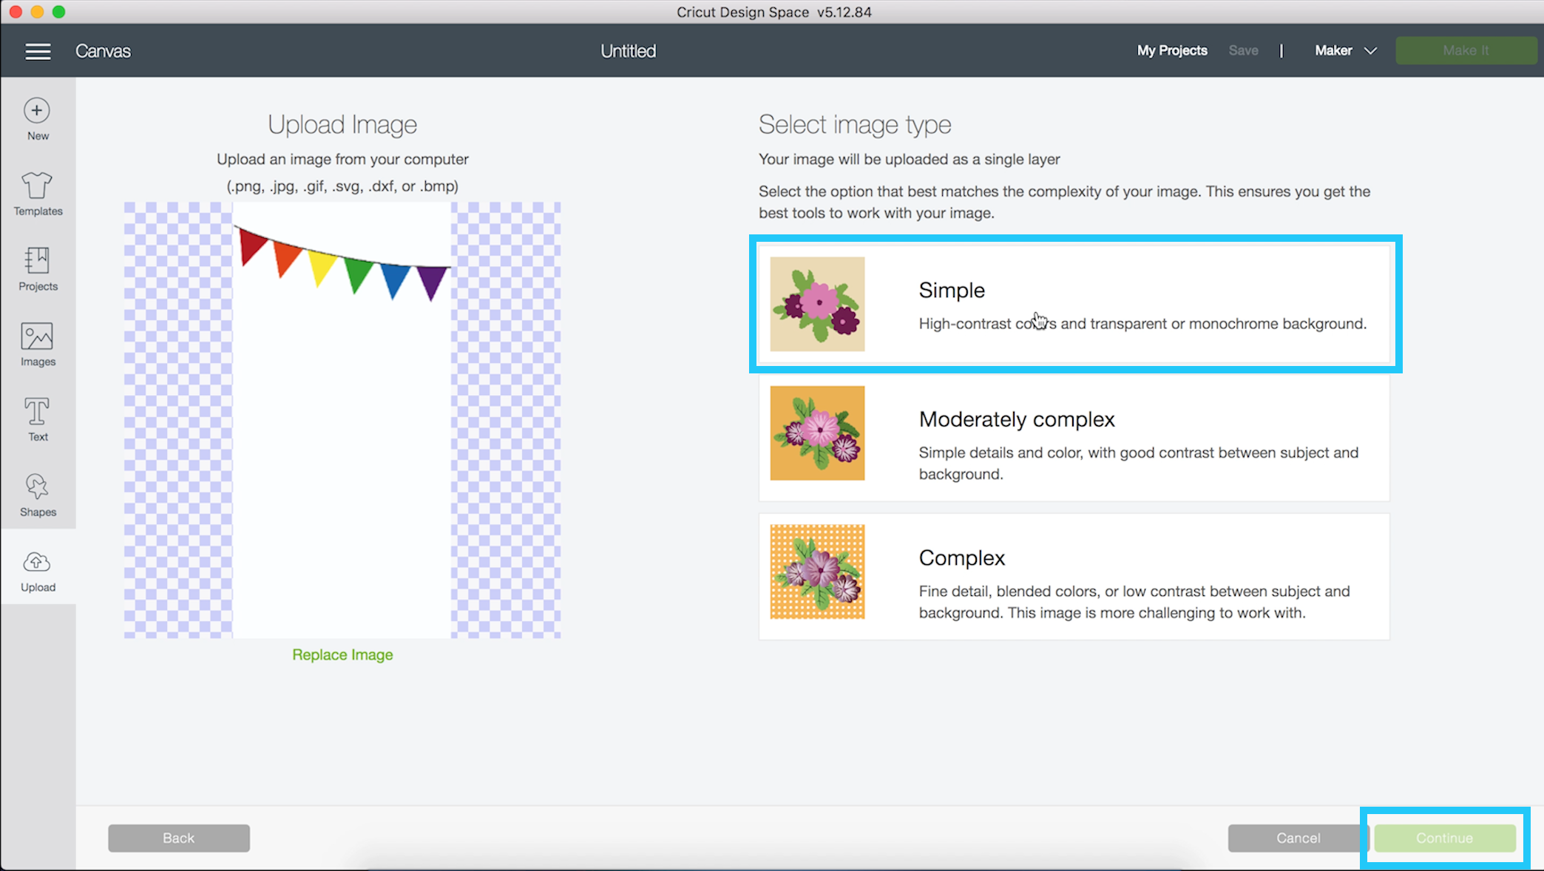The width and height of the screenshot is (1544, 871).
Task: Click Cancel to dismiss
Action: [1297, 838]
